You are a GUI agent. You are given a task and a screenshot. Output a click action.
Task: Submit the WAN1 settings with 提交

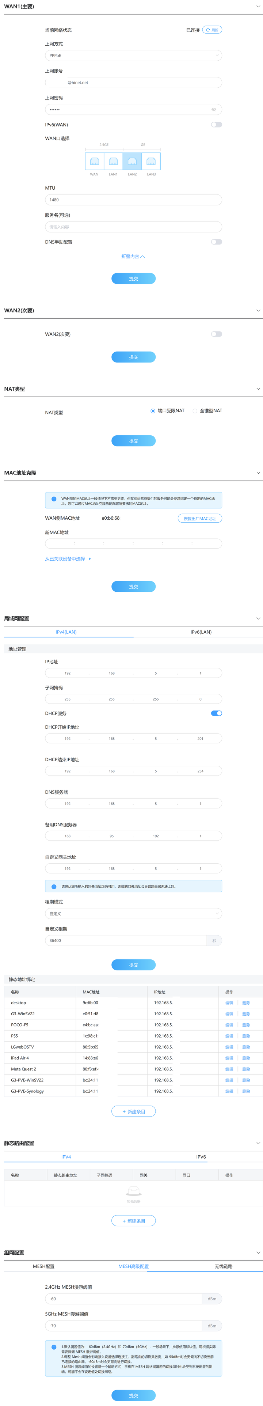coord(133,279)
